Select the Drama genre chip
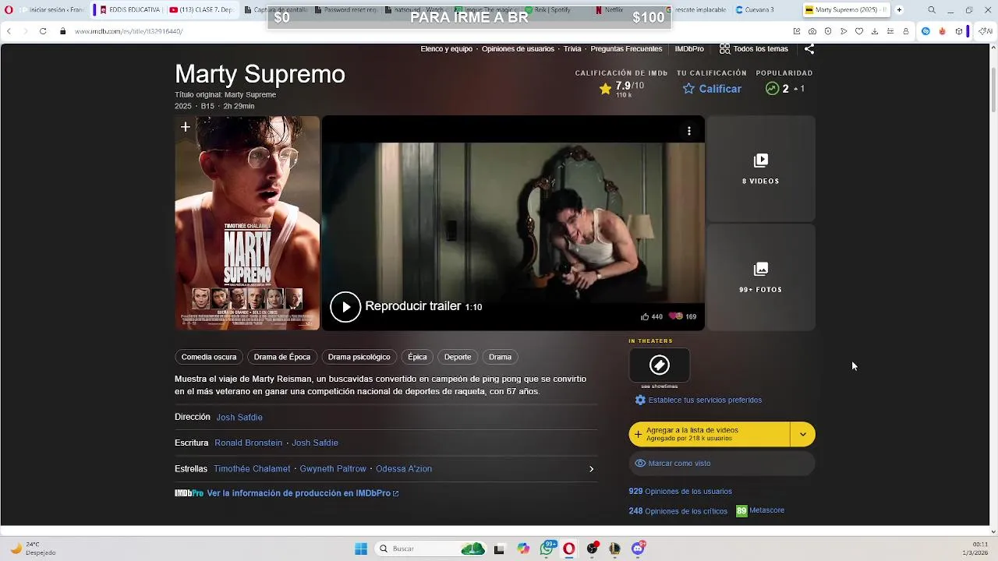Viewport: 998px width, 561px height. point(500,357)
